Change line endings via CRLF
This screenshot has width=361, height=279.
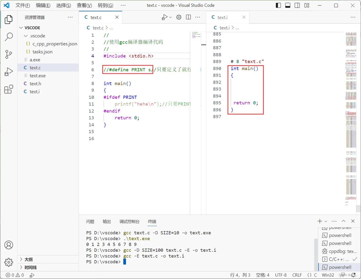coord(297,275)
